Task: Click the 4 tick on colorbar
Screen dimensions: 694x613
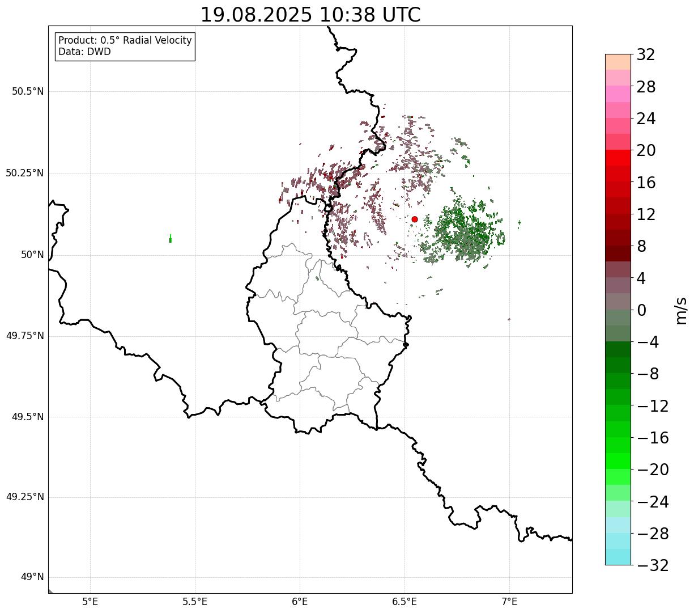Action: [x=642, y=278]
